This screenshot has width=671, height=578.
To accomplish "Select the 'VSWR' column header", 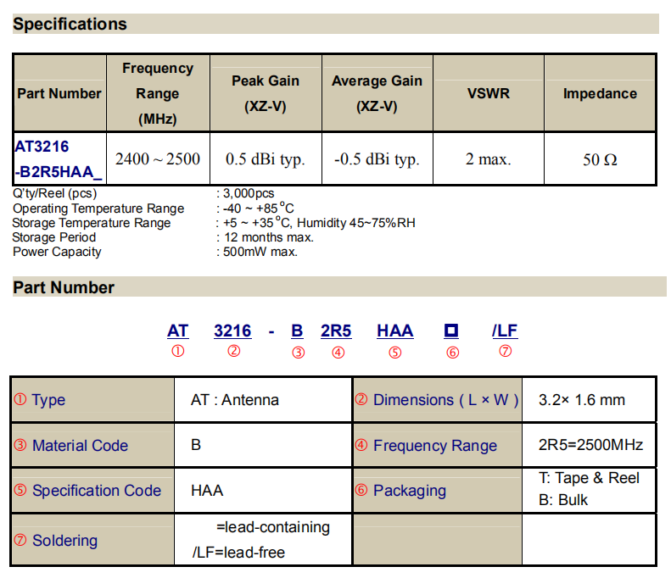I will pos(489,93).
